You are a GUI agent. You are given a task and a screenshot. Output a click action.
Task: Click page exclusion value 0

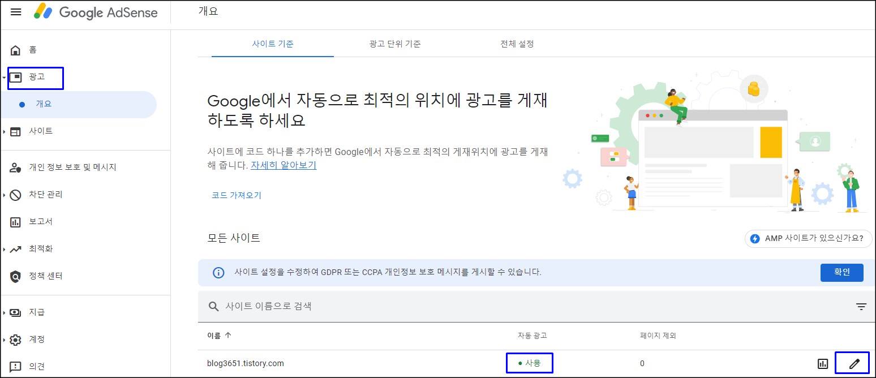pos(642,363)
